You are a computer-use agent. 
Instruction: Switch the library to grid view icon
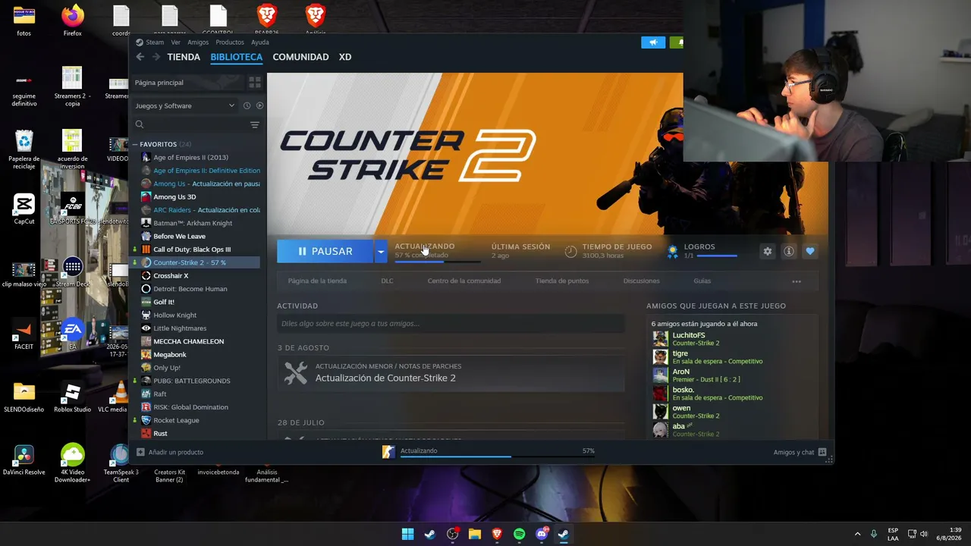pyautogui.click(x=255, y=82)
